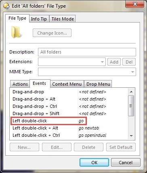
Task: Close the Edit File Type dialog
Action: [x=135, y=4]
